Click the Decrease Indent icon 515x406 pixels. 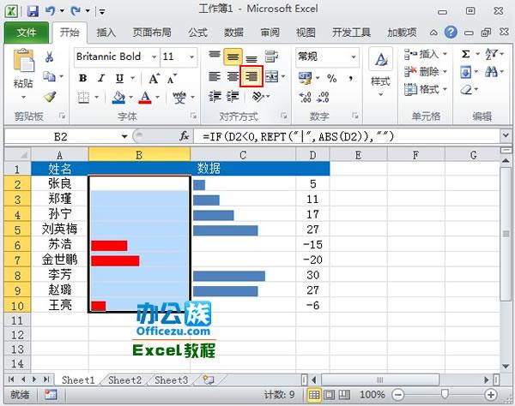215,97
